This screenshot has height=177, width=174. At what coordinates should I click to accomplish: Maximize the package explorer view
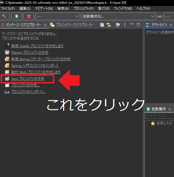[138, 25]
